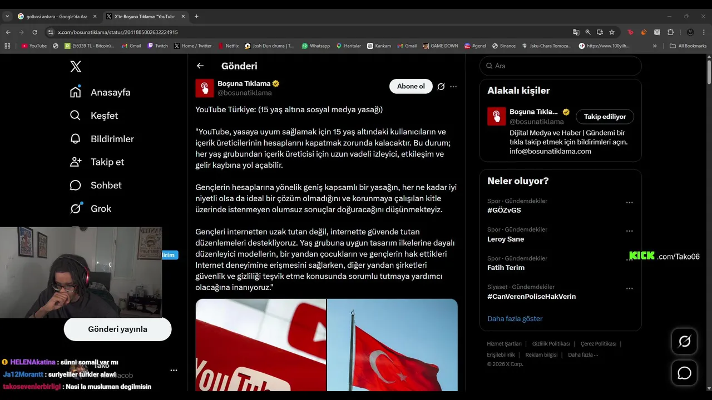The height and width of the screenshot is (400, 712).
Task: Click Daha fazla göster link
Action: tap(515, 319)
